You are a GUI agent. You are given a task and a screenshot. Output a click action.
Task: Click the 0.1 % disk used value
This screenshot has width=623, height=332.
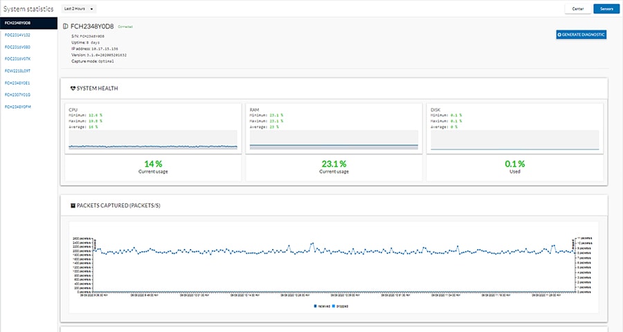click(515, 164)
